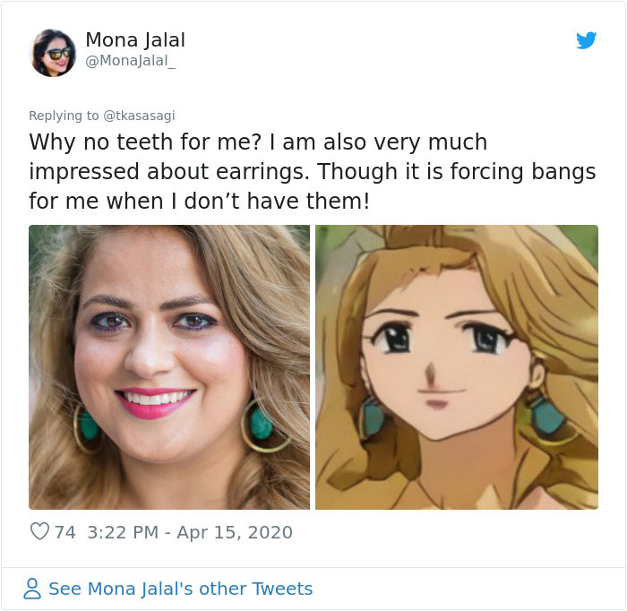Click the person silhouette icon at bottom
The height and width of the screenshot is (611, 627).
(32, 589)
